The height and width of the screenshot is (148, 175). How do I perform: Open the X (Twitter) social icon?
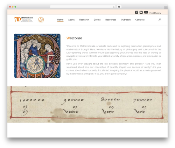pos(136,12)
